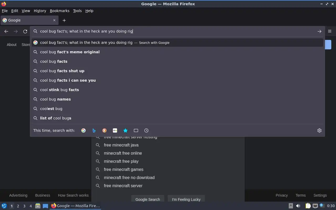This screenshot has height=210, width=336.
Task: Open the file manager launcher in taskbar
Action: pos(38,206)
